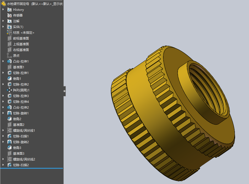Click the 水枪调节固定母 part root icon

3,4
